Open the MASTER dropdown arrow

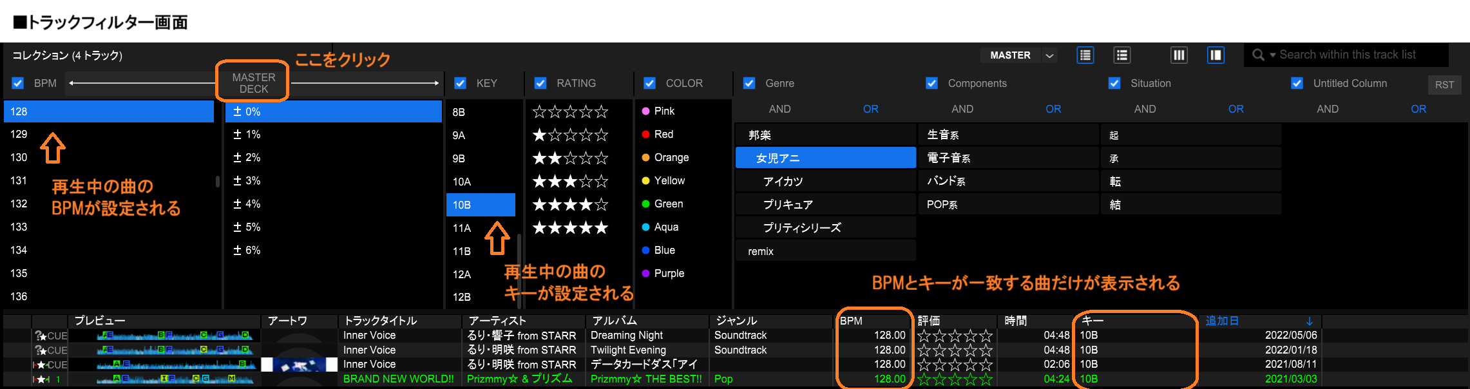(x=1049, y=55)
